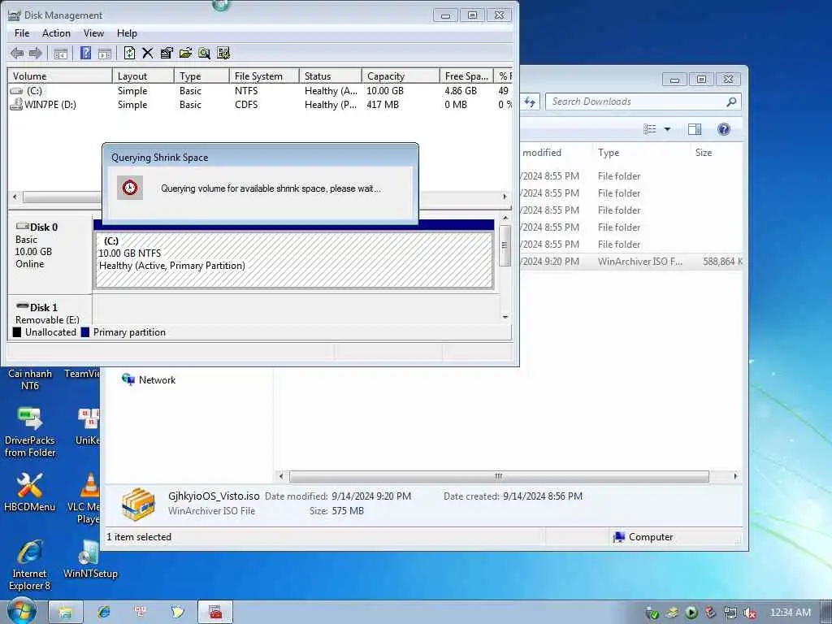832x624 pixels.
Task: Click the black Unallocated legend swatch
Action: pos(17,332)
